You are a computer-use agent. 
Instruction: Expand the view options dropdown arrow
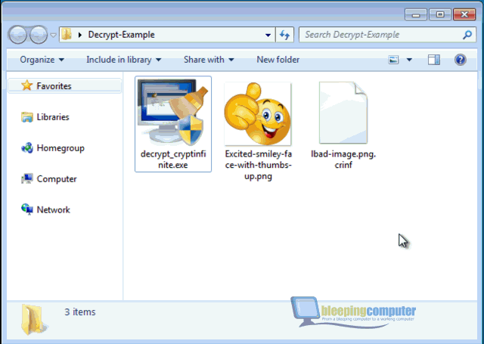point(409,60)
